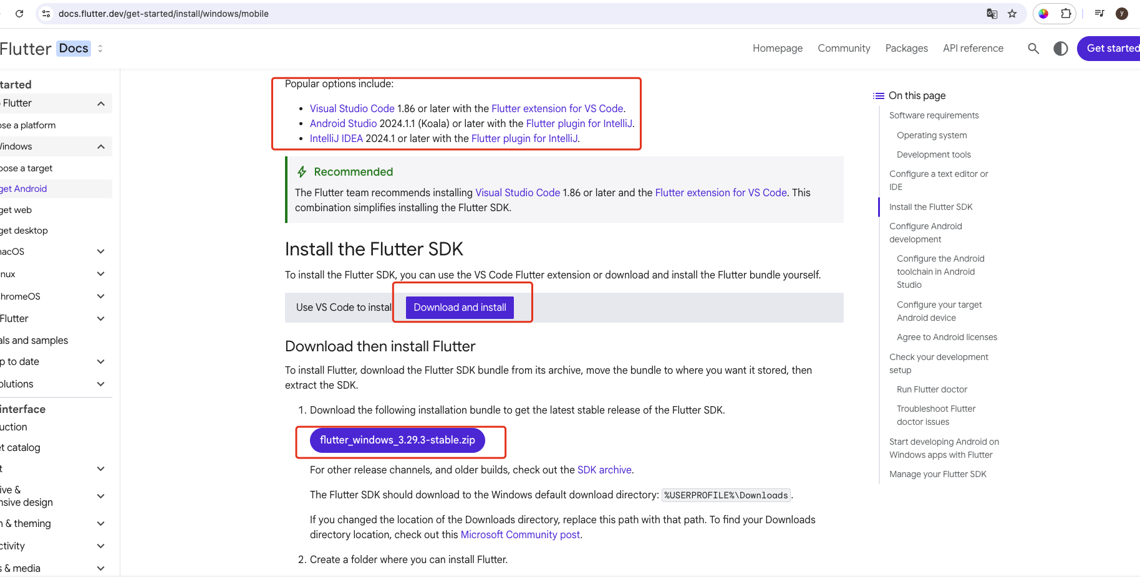The width and height of the screenshot is (1140, 588).
Task: Expand the Flutter item chevron below ChromeOS
Action: pos(101,319)
